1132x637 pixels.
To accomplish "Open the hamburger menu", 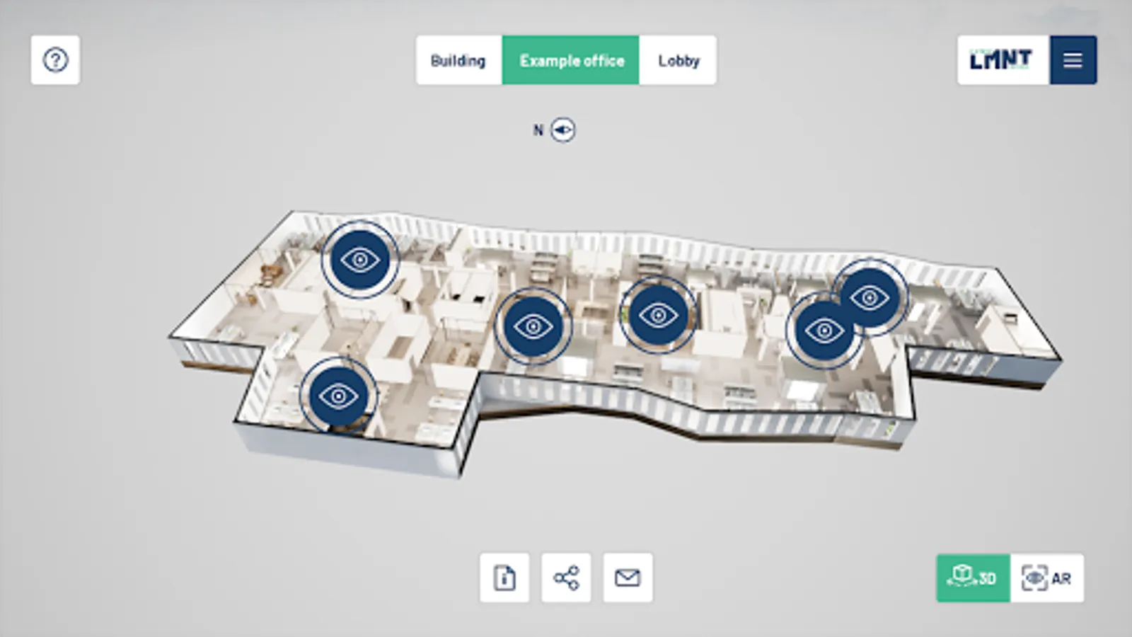I will (1073, 60).
